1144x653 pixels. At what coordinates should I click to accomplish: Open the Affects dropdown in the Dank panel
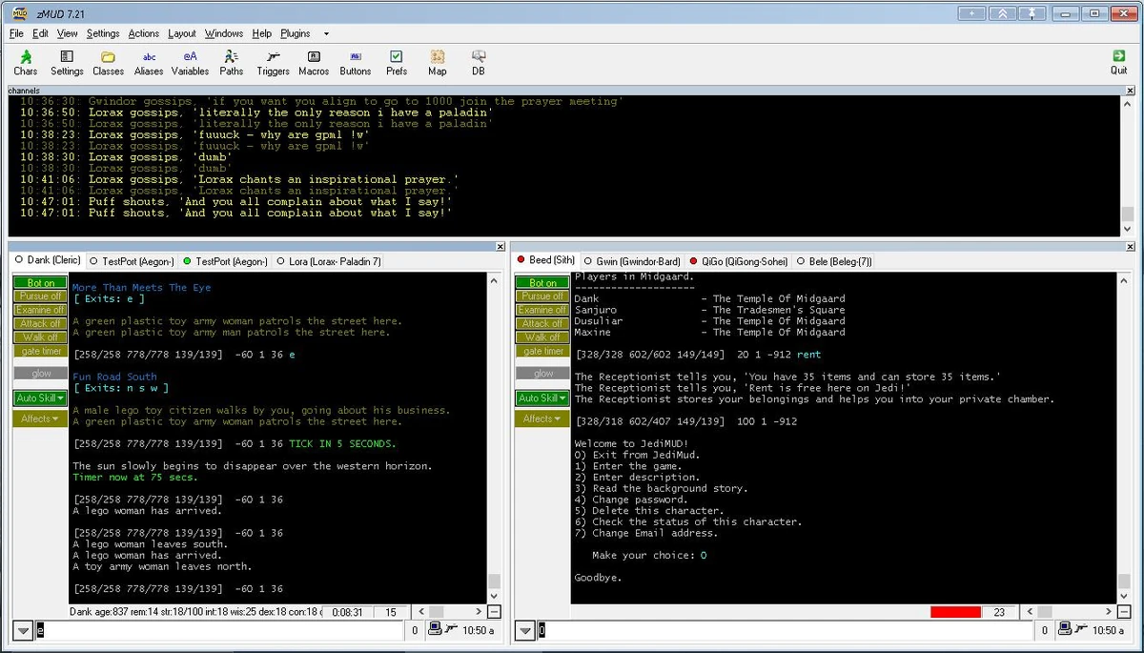click(39, 418)
